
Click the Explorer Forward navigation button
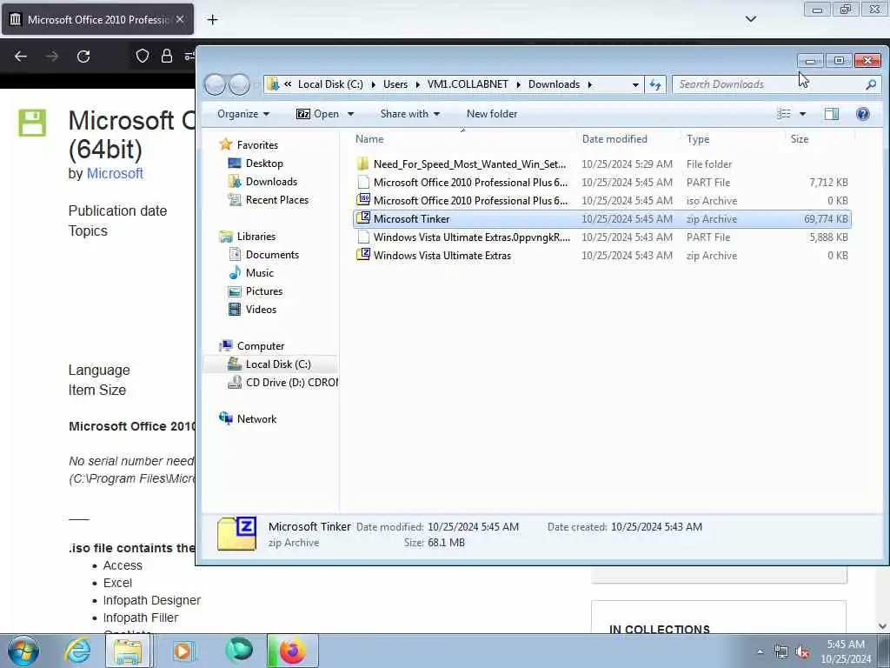pyautogui.click(x=239, y=84)
